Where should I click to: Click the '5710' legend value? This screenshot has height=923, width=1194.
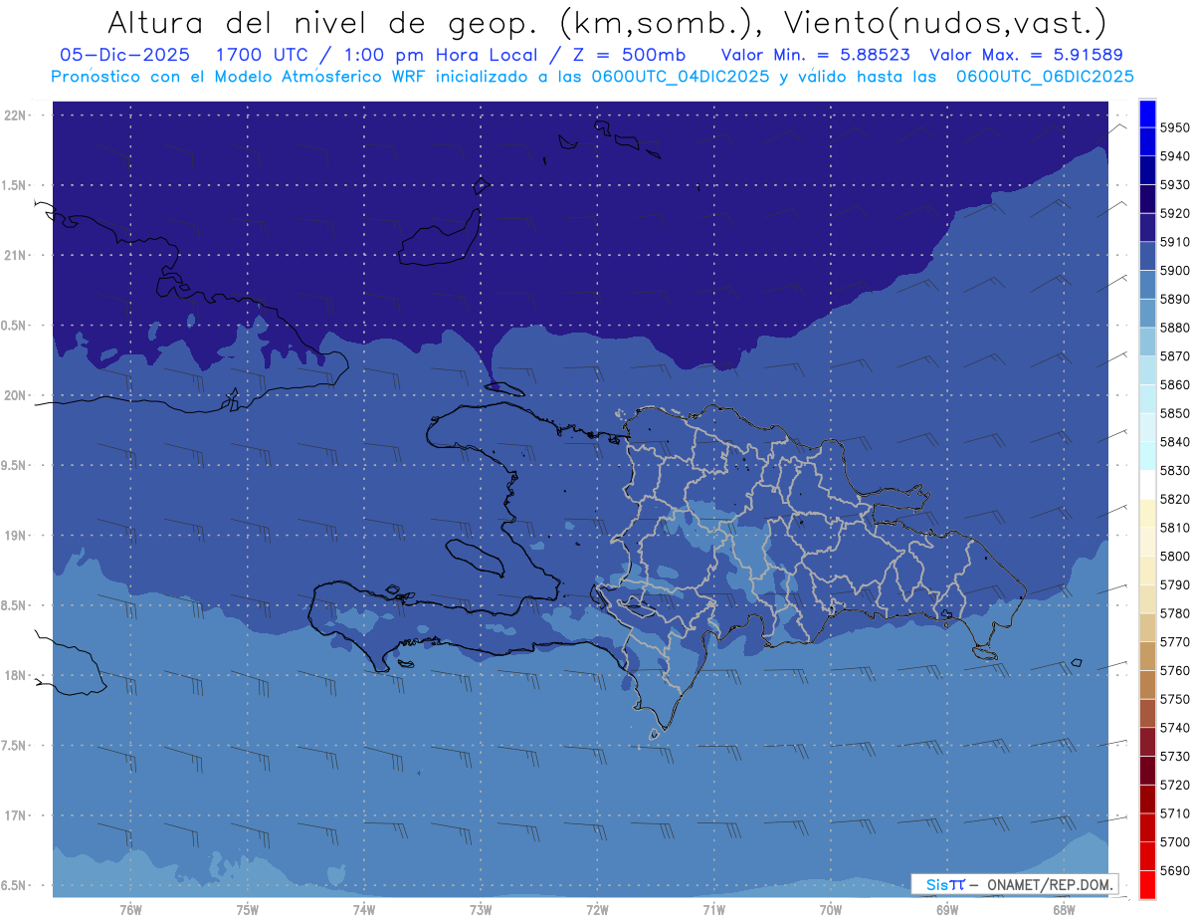coord(1175,812)
